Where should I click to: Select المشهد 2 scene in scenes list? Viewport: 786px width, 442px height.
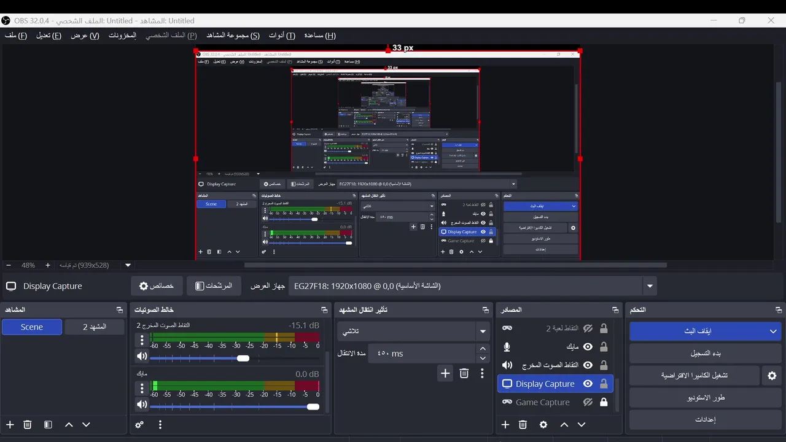point(95,327)
